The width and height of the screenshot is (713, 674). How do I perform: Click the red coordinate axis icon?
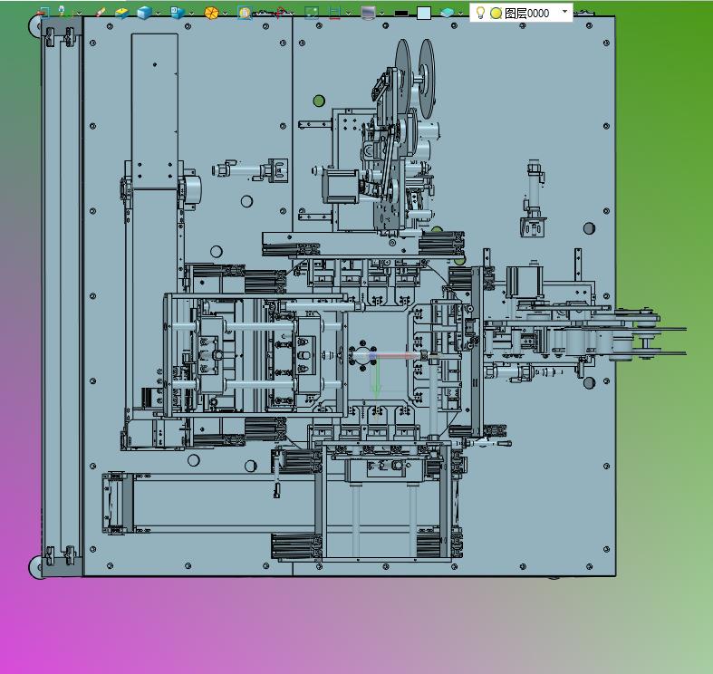point(280,13)
